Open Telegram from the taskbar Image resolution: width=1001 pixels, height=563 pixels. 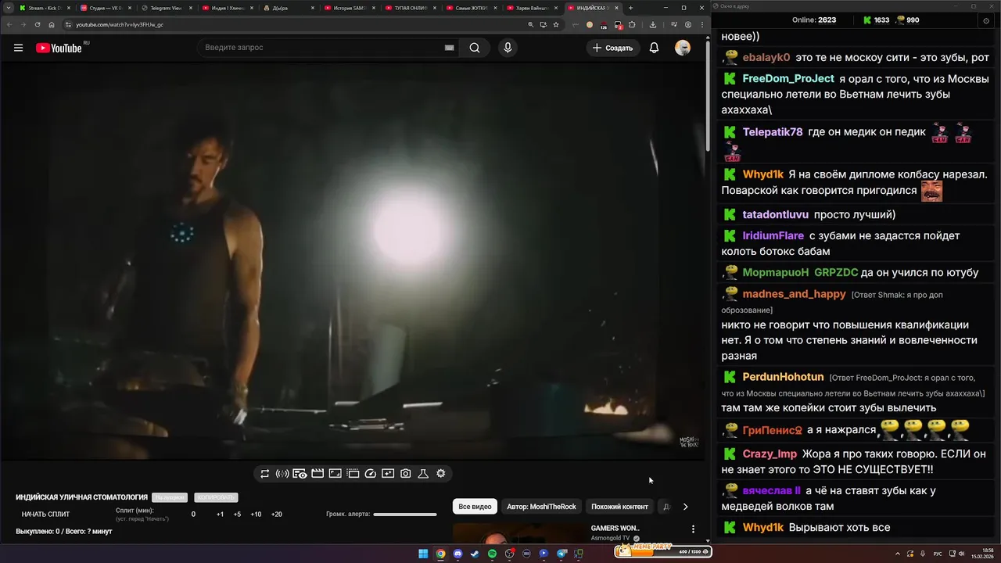[561, 554]
